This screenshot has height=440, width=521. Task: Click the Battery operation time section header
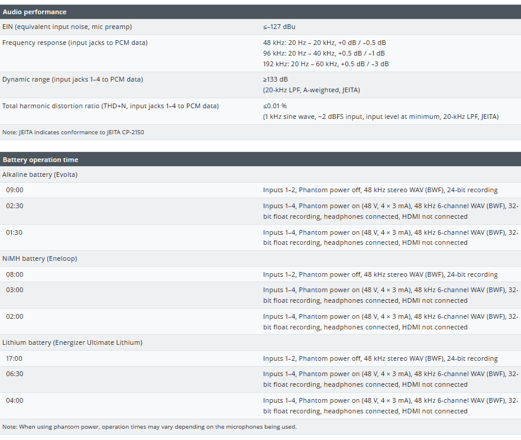(x=40, y=160)
